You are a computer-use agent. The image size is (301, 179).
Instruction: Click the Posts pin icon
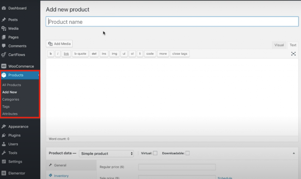click(x=4, y=20)
